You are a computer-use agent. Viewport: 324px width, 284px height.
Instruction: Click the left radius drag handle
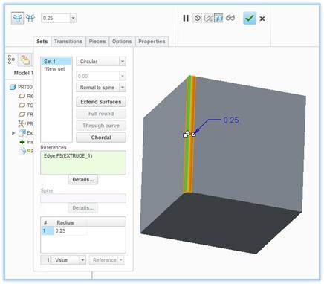point(186,135)
